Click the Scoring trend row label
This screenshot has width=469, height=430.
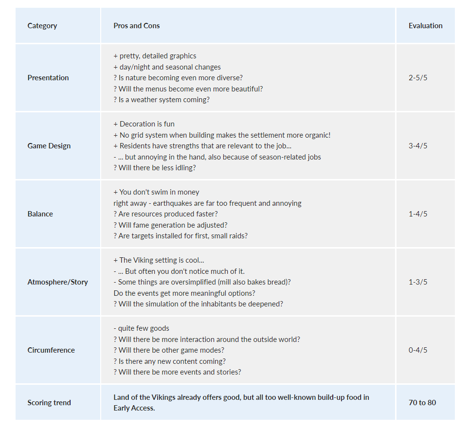click(49, 403)
